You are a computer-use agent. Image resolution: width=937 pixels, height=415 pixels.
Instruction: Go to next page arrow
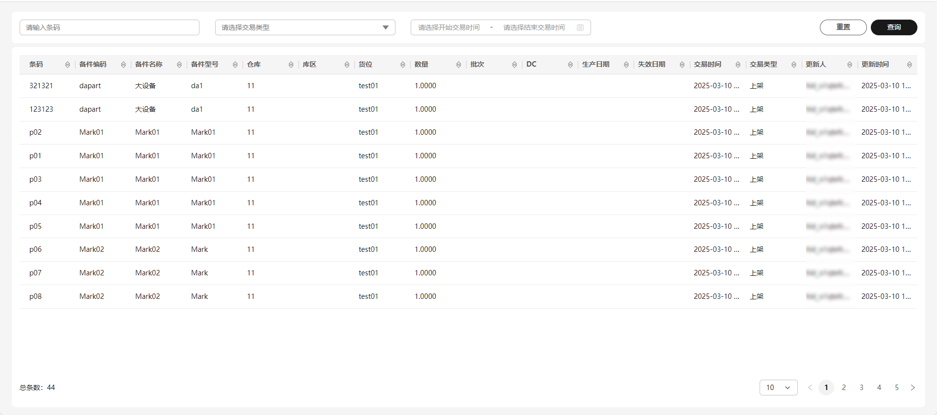912,388
